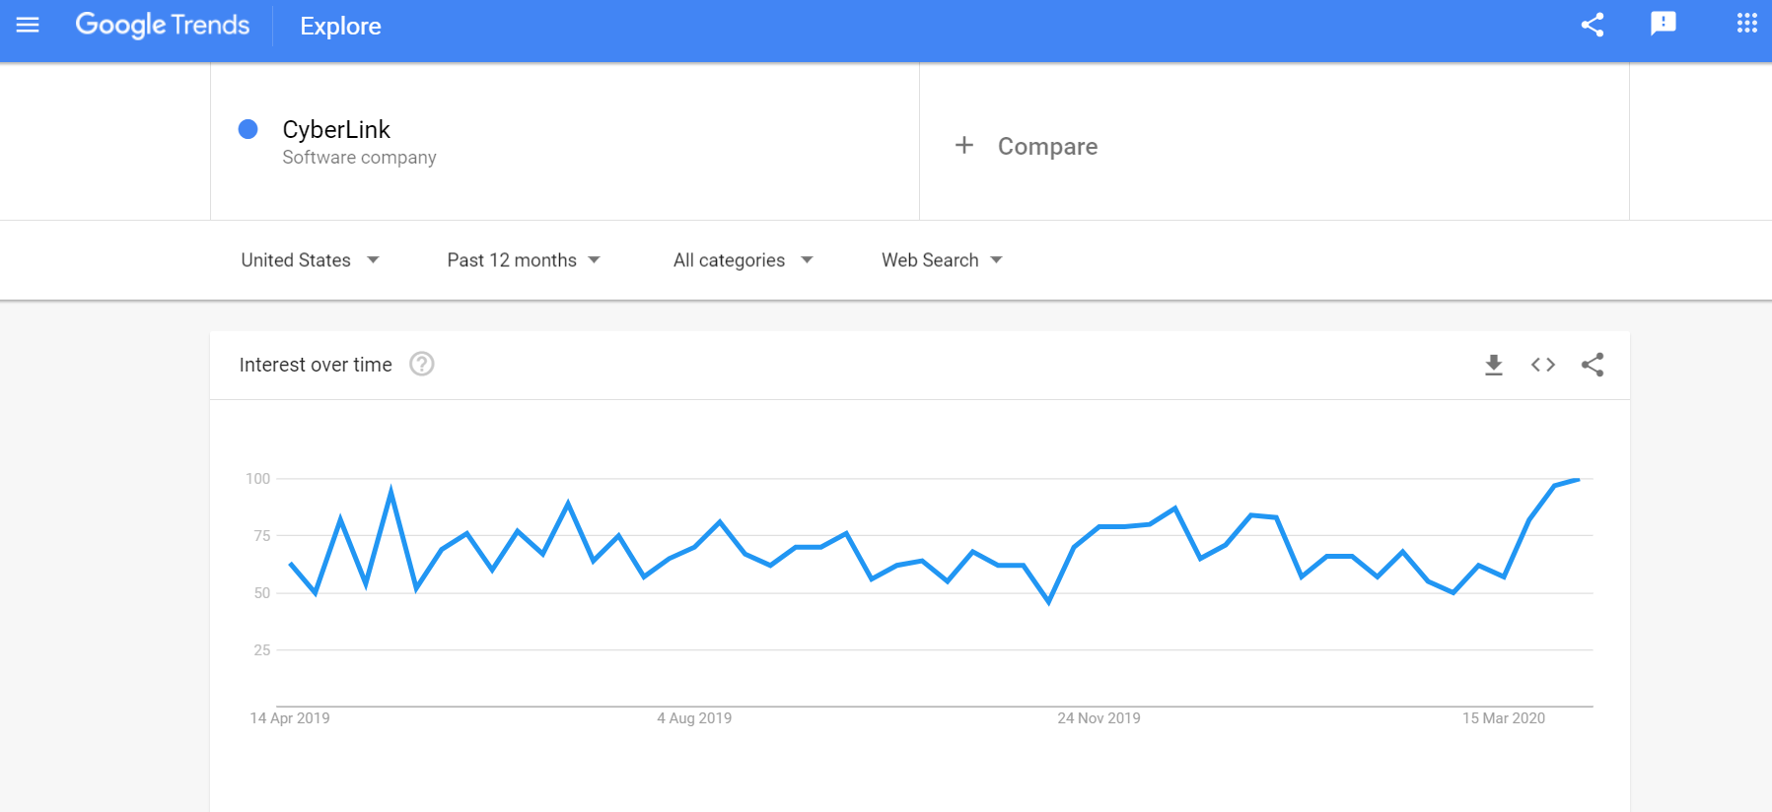Download the Interest over time CSV
1772x812 pixels.
click(1494, 365)
